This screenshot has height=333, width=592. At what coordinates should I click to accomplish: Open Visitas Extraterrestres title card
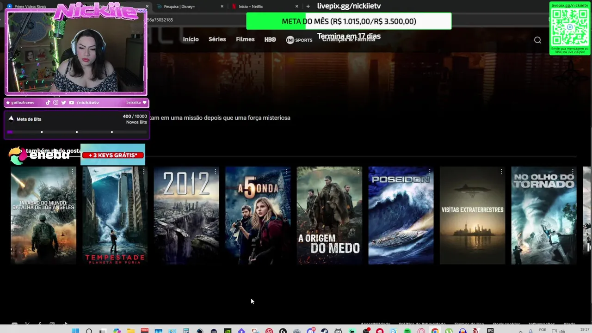(x=472, y=216)
